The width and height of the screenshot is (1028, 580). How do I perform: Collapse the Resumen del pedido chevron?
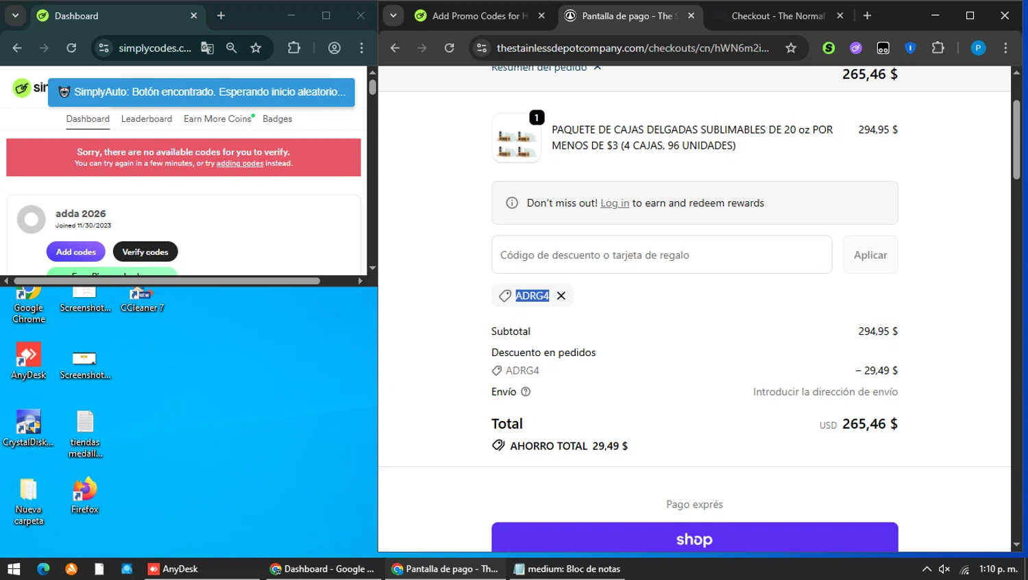coord(598,68)
